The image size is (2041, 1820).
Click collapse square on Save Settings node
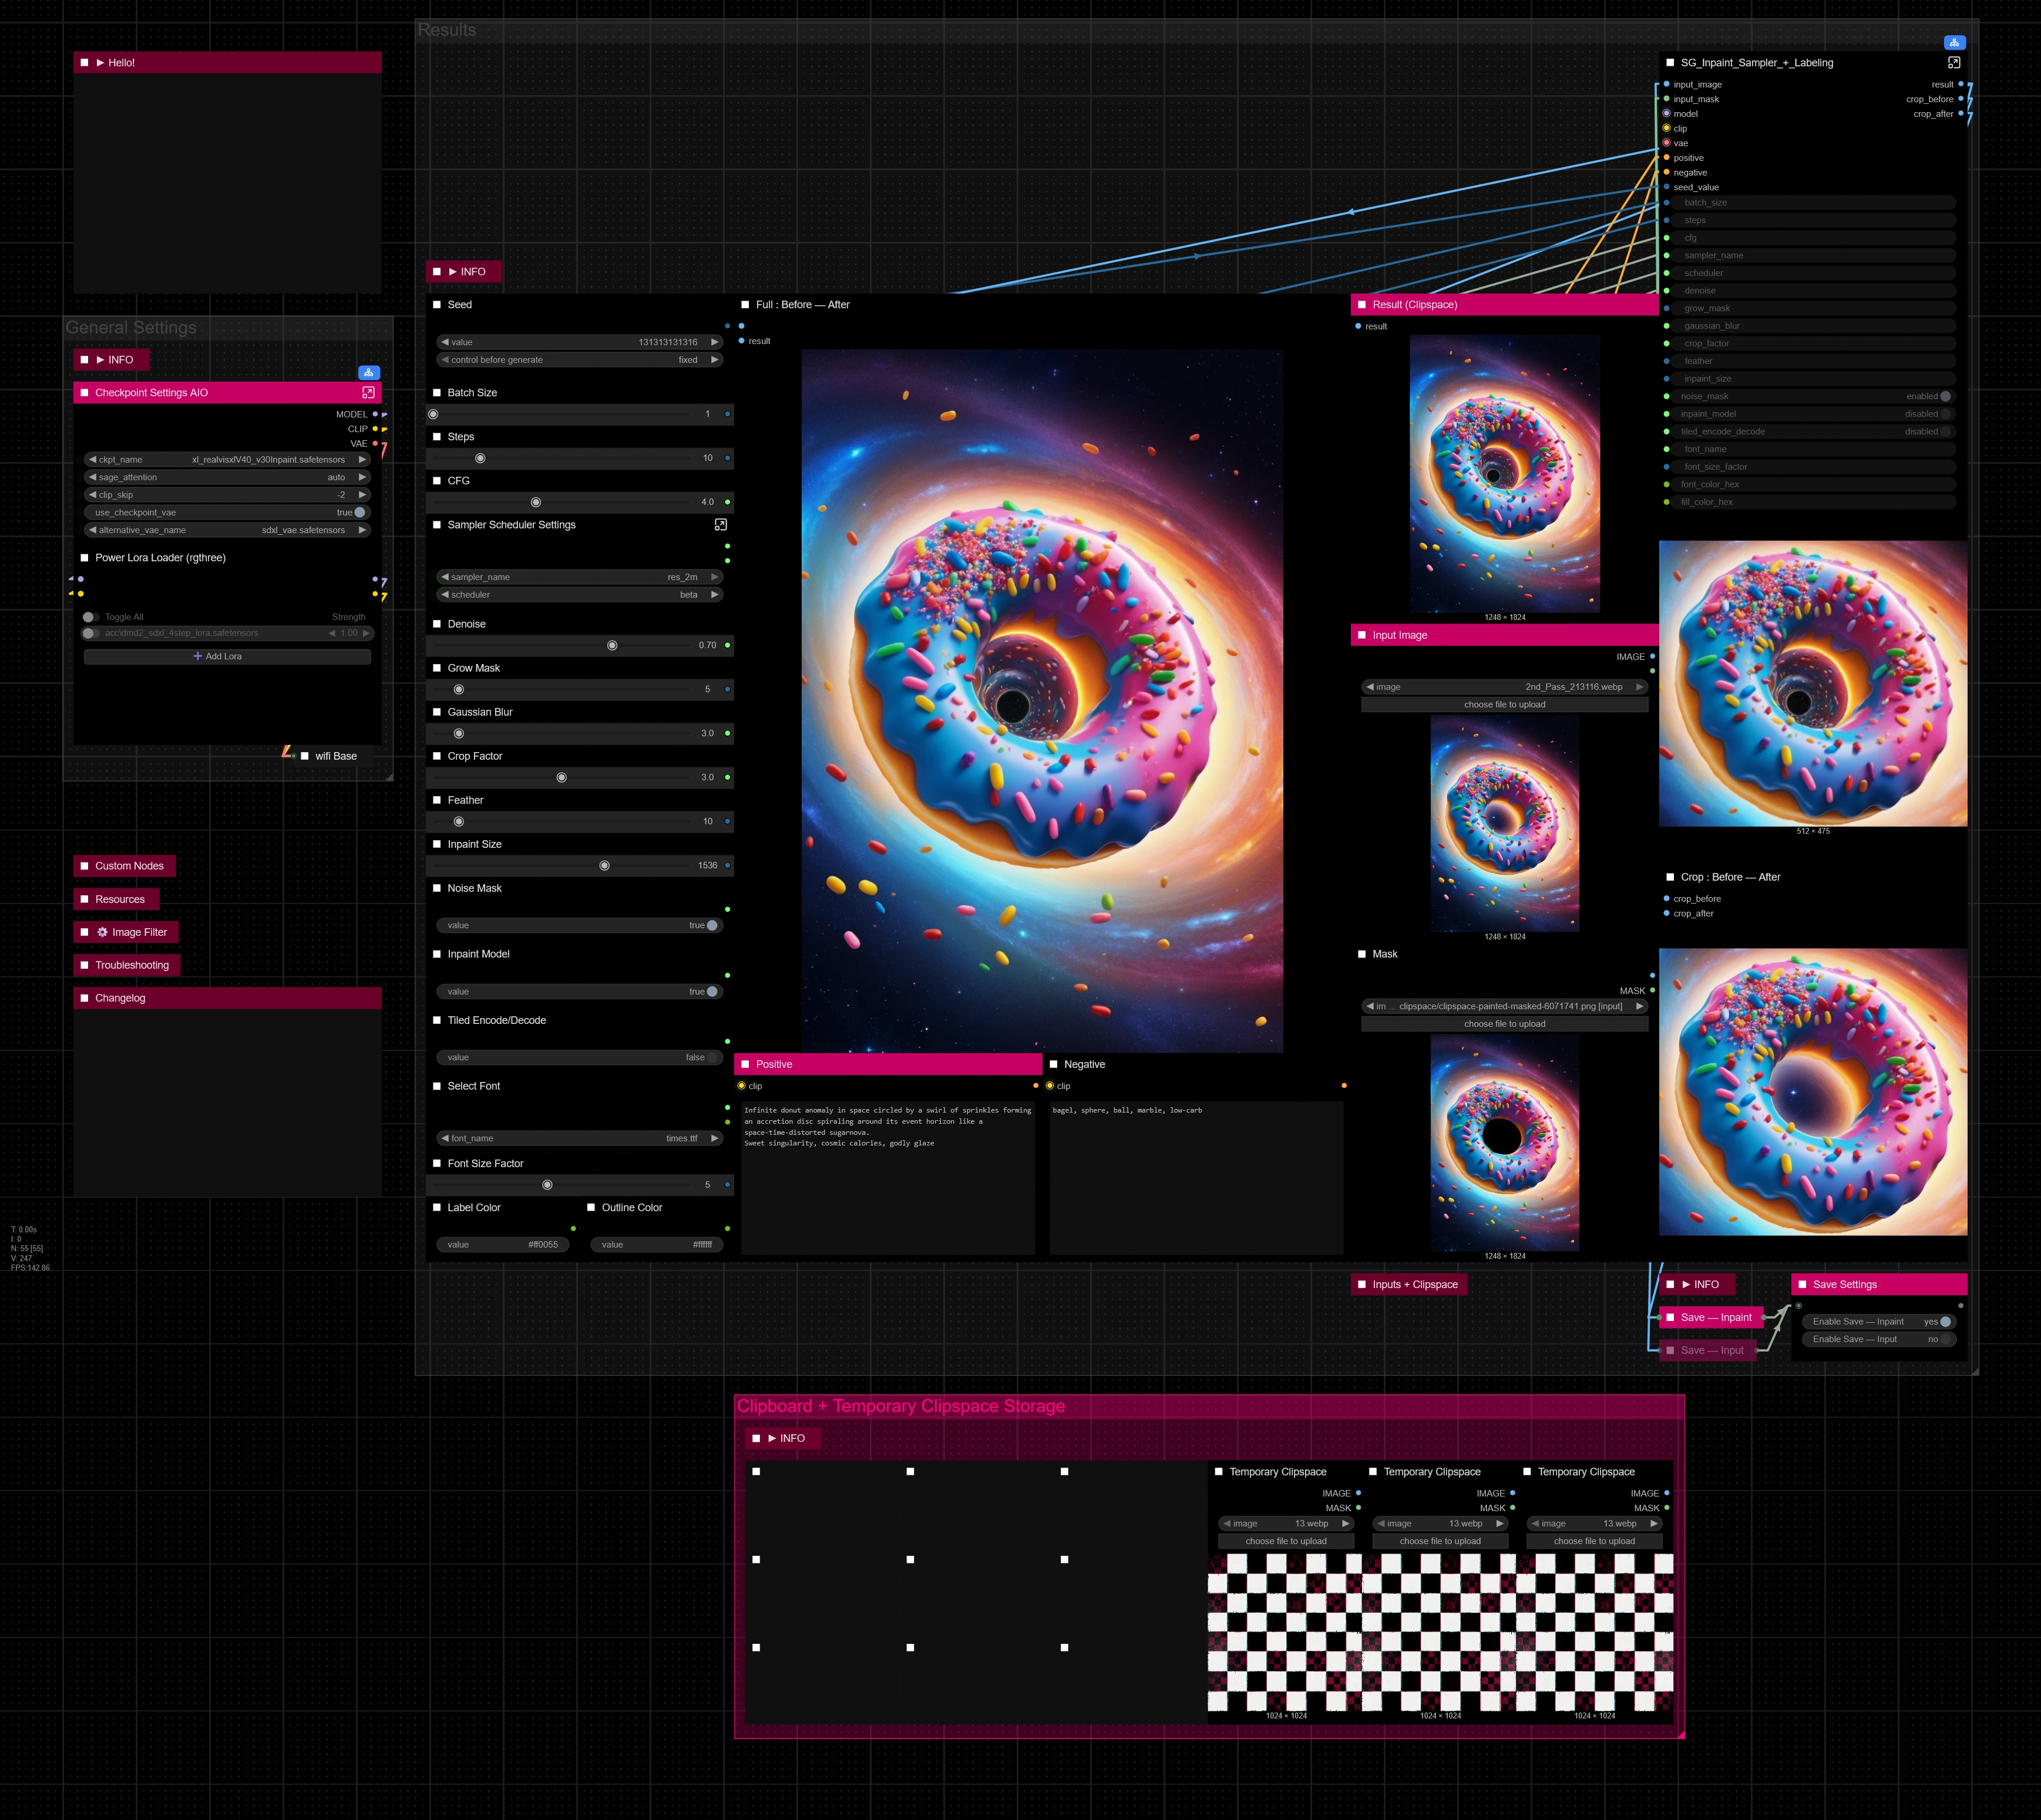pyautogui.click(x=1802, y=1284)
